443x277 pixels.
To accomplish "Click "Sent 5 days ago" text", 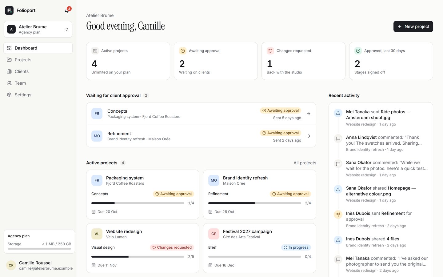I will point(287,118).
